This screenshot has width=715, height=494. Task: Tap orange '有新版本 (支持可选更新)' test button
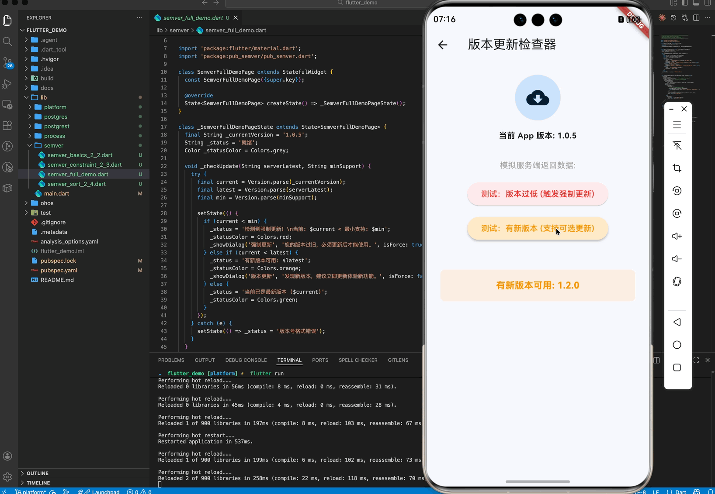pos(538,228)
